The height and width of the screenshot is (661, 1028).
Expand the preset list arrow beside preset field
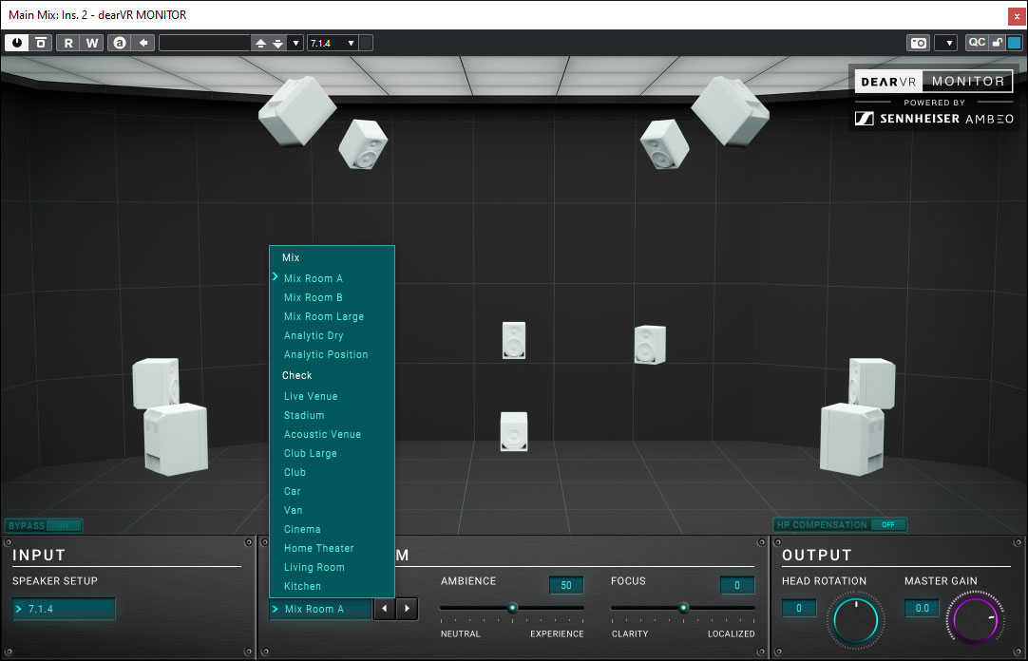click(x=295, y=43)
